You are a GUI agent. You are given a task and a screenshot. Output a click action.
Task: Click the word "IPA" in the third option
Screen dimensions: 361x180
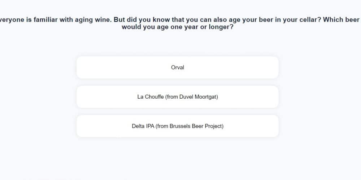click(150, 126)
